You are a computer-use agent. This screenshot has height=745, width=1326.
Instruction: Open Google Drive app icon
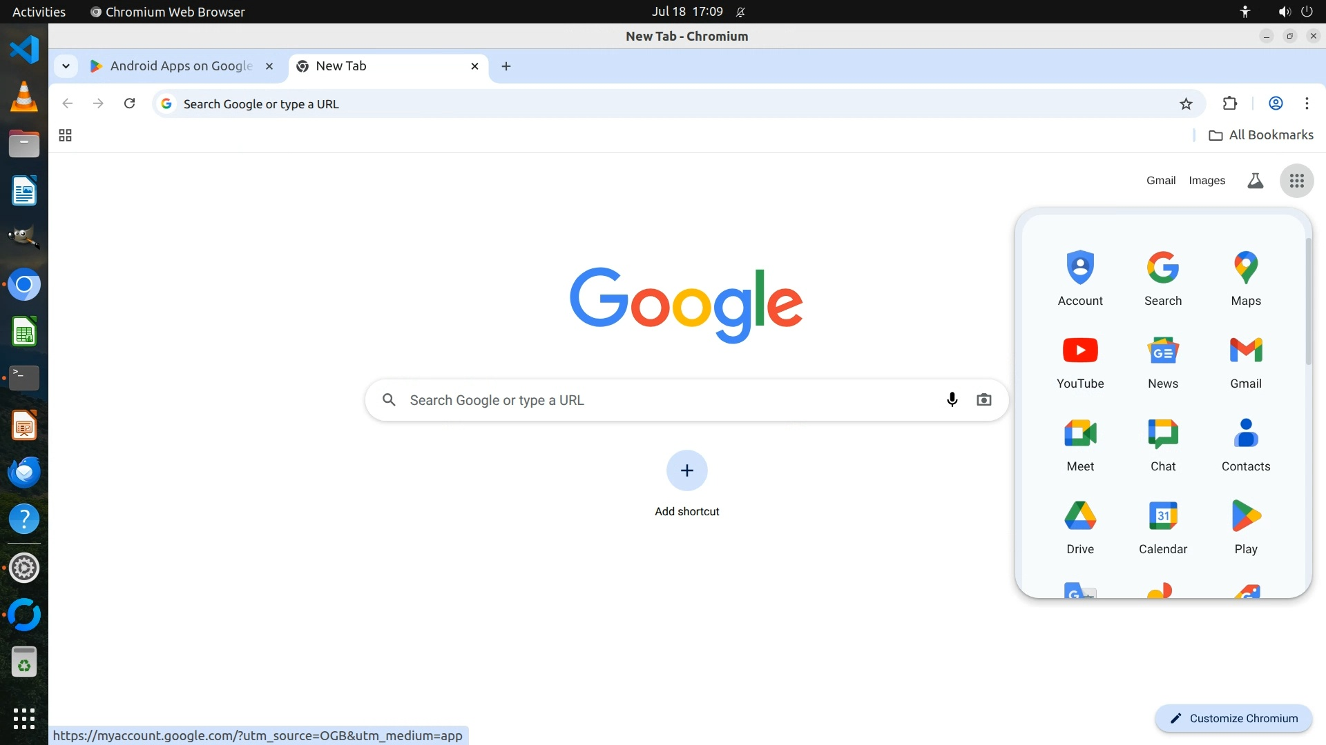pyautogui.click(x=1080, y=526)
